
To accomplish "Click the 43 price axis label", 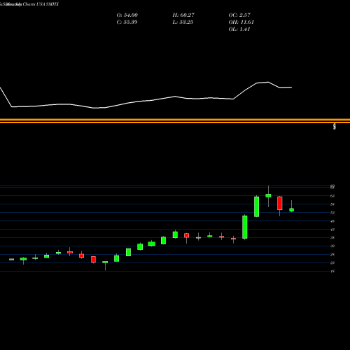I will click(332, 230).
